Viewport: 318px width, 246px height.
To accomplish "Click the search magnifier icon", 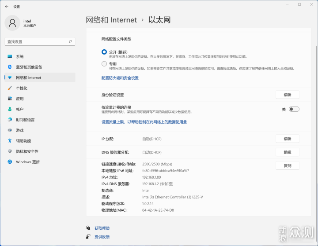I will (x=70, y=41).
